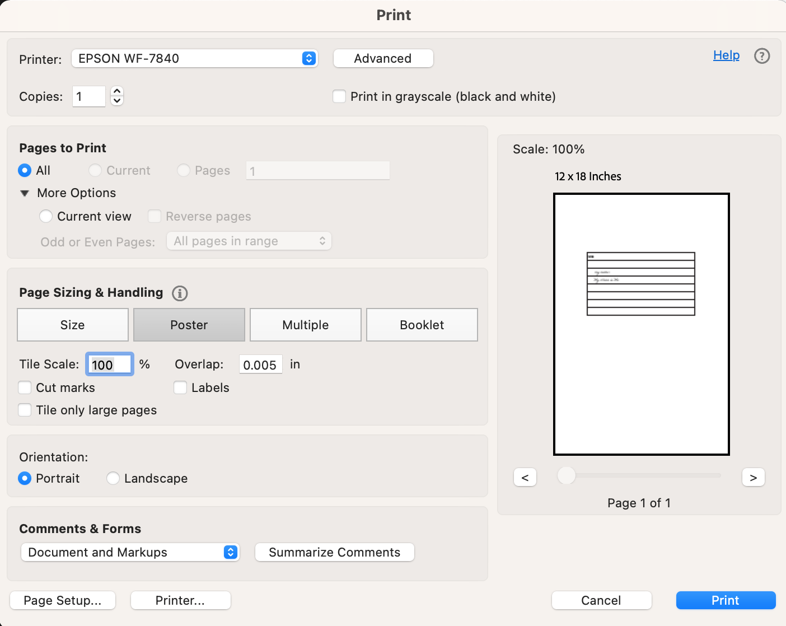Click the previous preview page arrow
The width and height of the screenshot is (786, 626).
(525, 477)
